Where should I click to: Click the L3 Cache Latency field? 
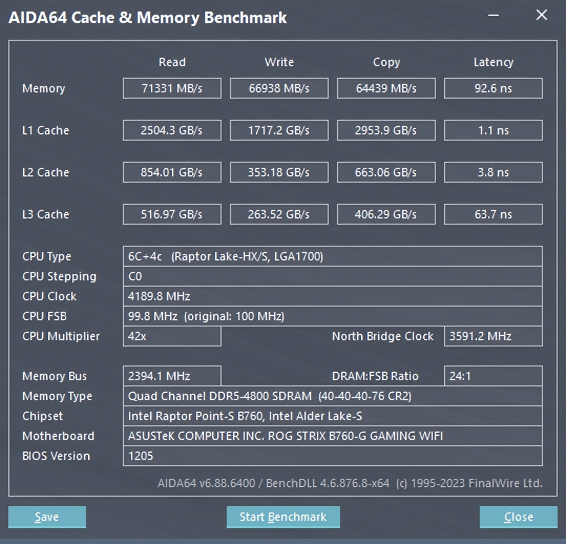493,214
